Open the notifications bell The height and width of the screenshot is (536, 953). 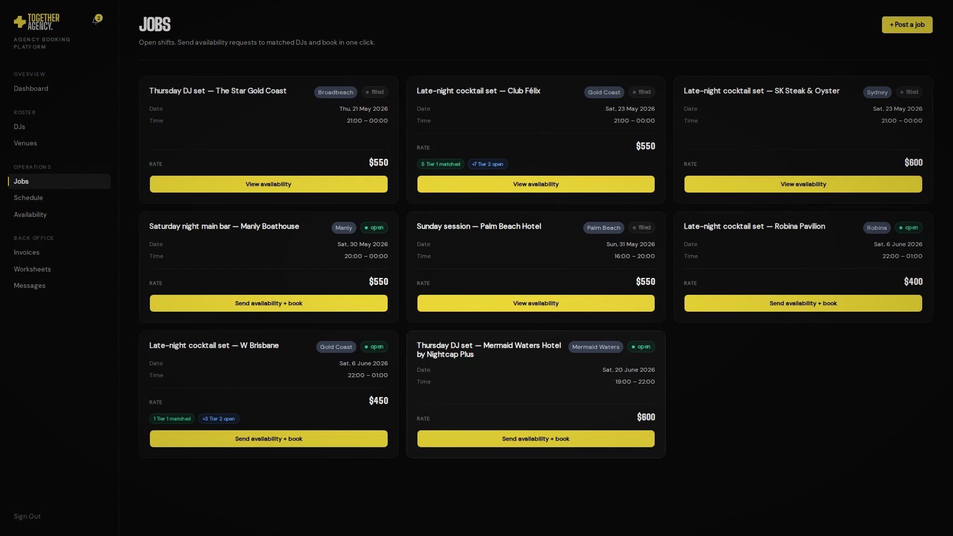tap(96, 20)
